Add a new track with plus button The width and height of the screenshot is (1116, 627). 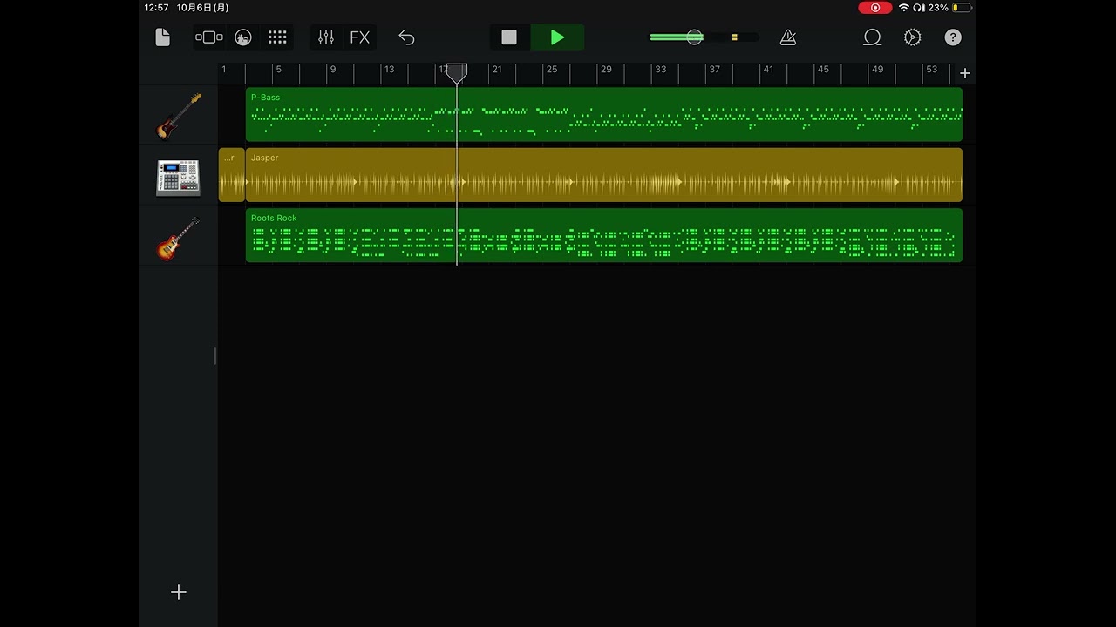(179, 592)
